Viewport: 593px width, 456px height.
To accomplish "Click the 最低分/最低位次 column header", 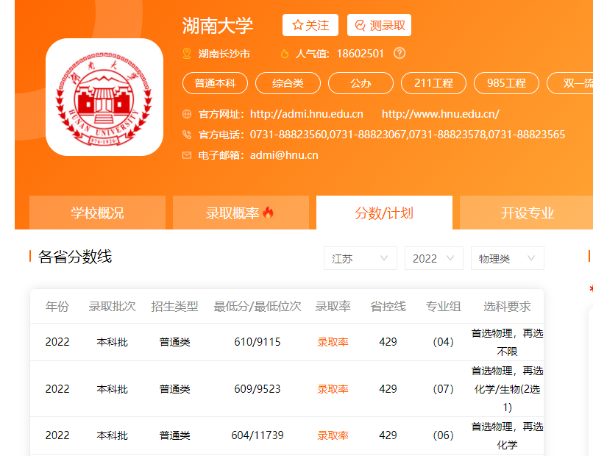I will [x=258, y=306].
